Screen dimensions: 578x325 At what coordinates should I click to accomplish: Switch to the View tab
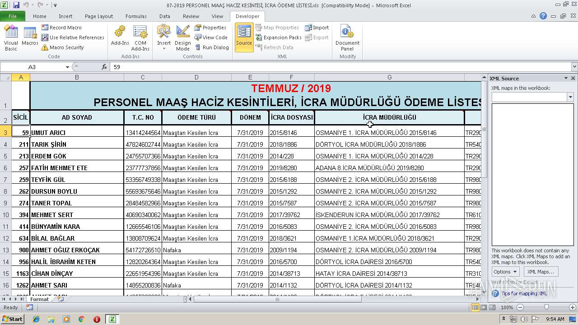218,16
